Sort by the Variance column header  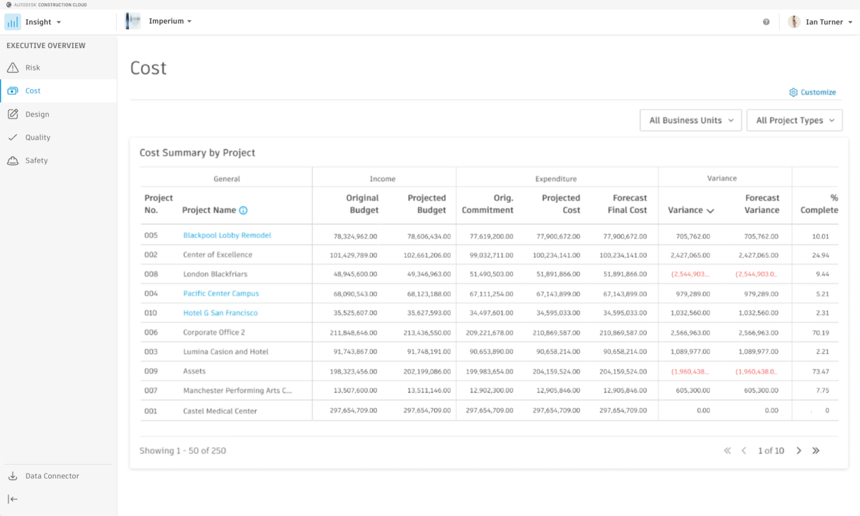tap(691, 210)
